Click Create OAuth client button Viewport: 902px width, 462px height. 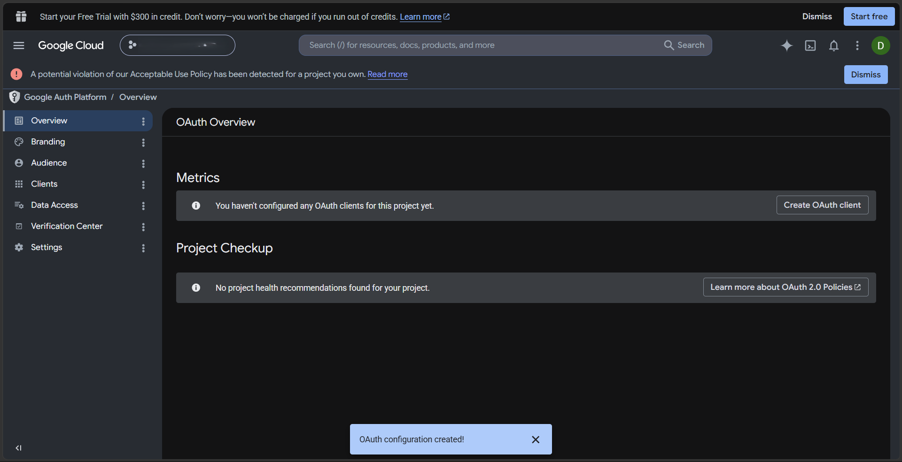pyautogui.click(x=822, y=205)
